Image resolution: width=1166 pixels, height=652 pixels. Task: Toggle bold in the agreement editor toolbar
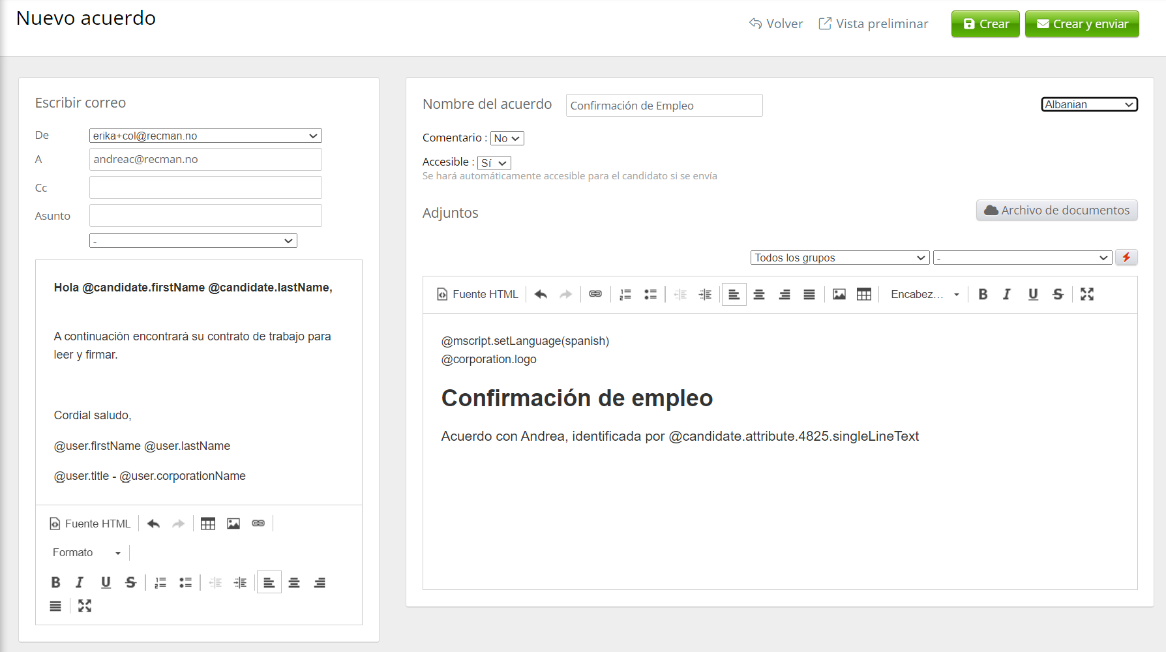coord(983,294)
